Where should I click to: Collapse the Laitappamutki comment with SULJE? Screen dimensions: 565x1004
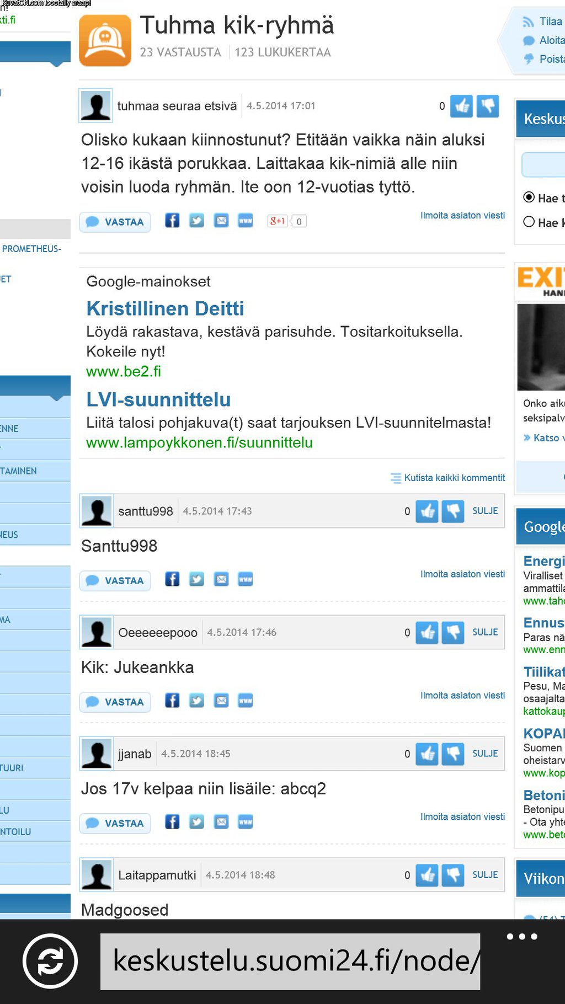tap(485, 875)
